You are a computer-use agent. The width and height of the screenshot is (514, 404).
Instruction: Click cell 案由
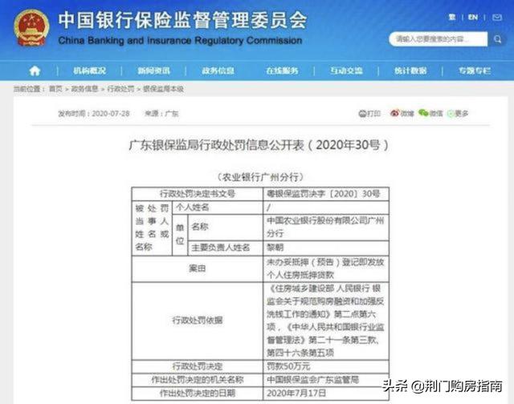click(x=198, y=269)
